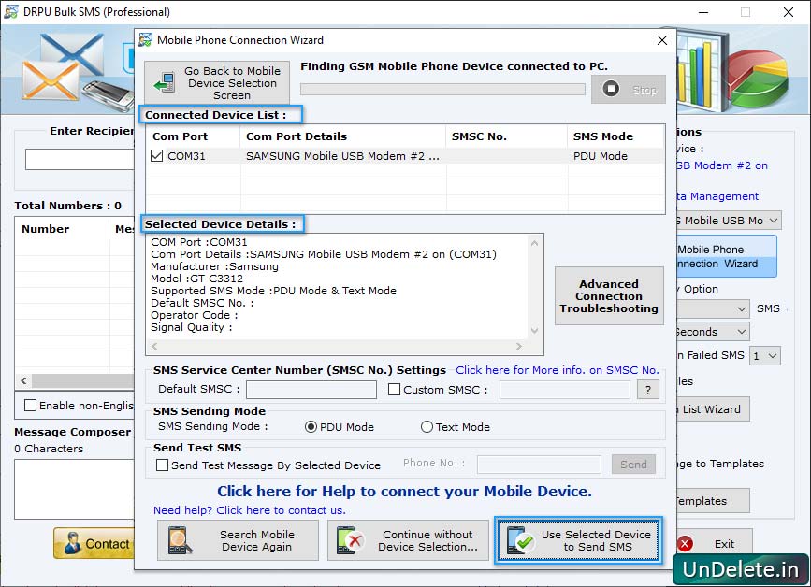Viewport: 811px width, 587px height.
Task: Click the device details horizontal scroll right arrow
Action: 519,346
